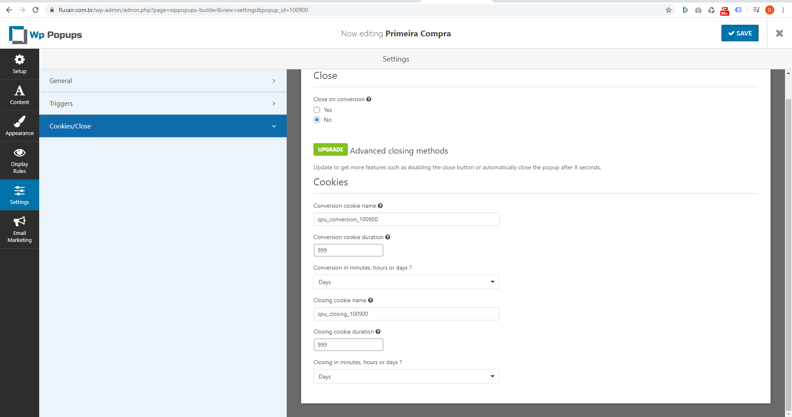
Task: Click the SAVE button
Action: (740, 33)
